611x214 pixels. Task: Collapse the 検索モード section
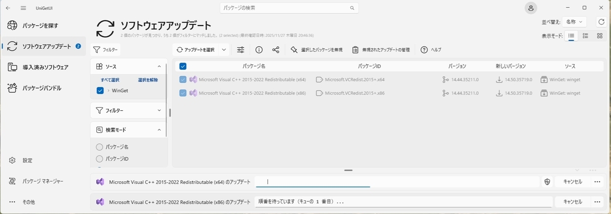(x=159, y=130)
